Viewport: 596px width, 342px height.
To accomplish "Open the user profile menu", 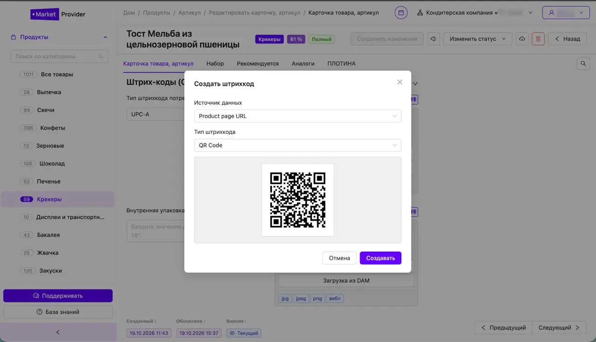I will coord(566,13).
